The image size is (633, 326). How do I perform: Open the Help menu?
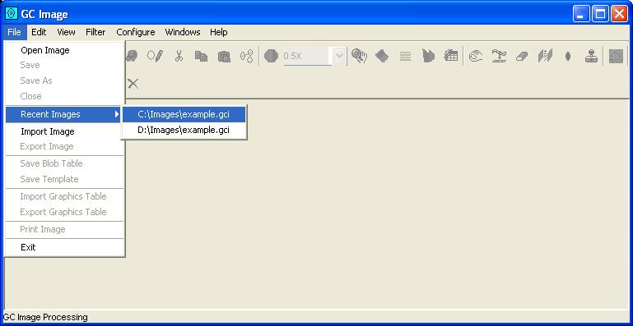click(218, 32)
